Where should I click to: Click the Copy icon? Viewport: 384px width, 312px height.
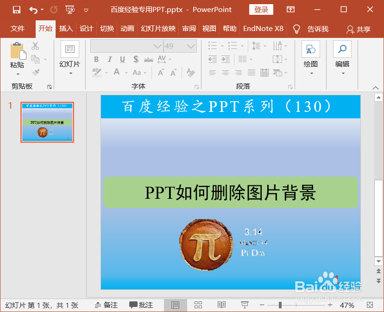tap(36, 59)
